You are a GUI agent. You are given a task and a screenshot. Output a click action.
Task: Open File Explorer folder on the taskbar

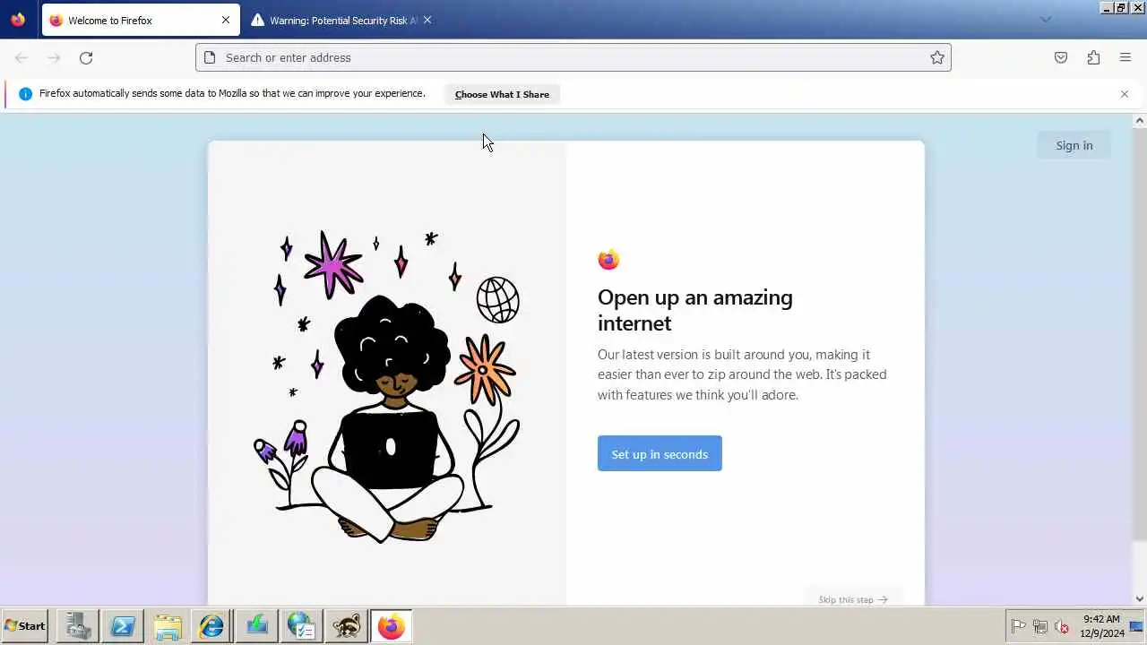(168, 626)
